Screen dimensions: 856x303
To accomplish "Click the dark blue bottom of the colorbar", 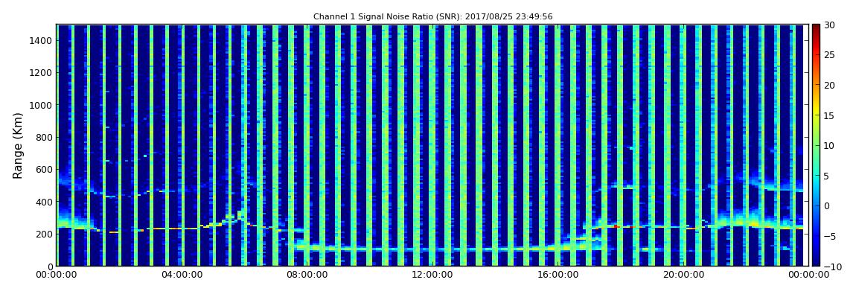I will coord(816,261).
